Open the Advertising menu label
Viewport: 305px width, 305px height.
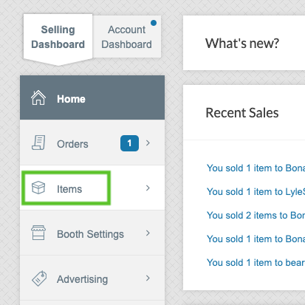(83, 279)
